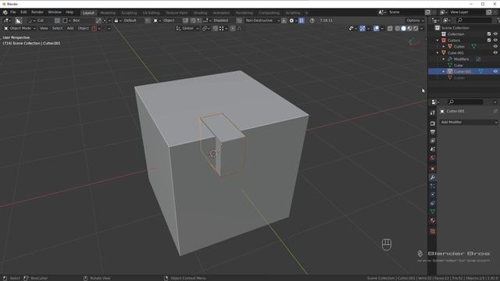This screenshot has height=281, width=500.
Task: Click the BoxCutter active tool icon
Action: coord(19,20)
